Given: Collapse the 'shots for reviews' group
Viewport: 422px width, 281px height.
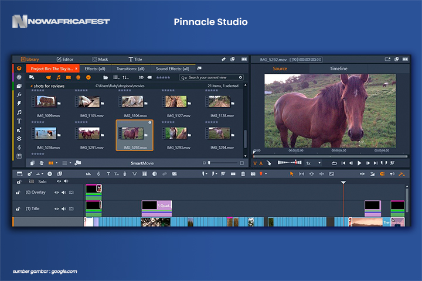Looking at the screenshot, I should click(32, 86).
